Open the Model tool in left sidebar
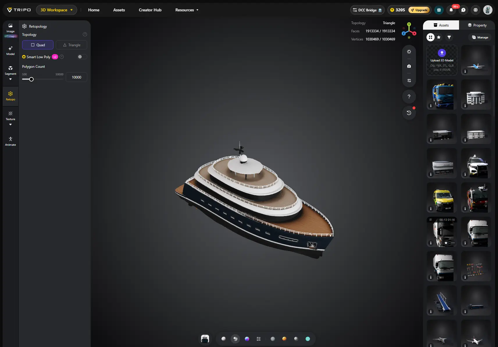498x347 pixels. click(10, 51)
